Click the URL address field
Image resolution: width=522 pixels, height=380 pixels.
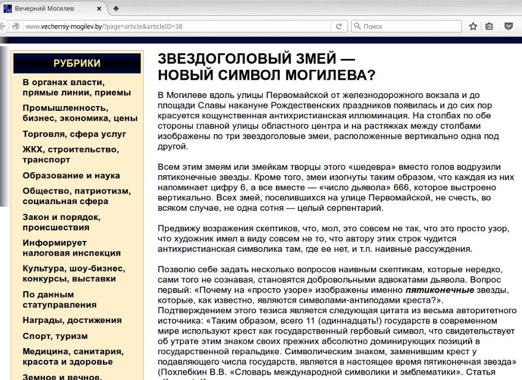click(x=172, y=26)
